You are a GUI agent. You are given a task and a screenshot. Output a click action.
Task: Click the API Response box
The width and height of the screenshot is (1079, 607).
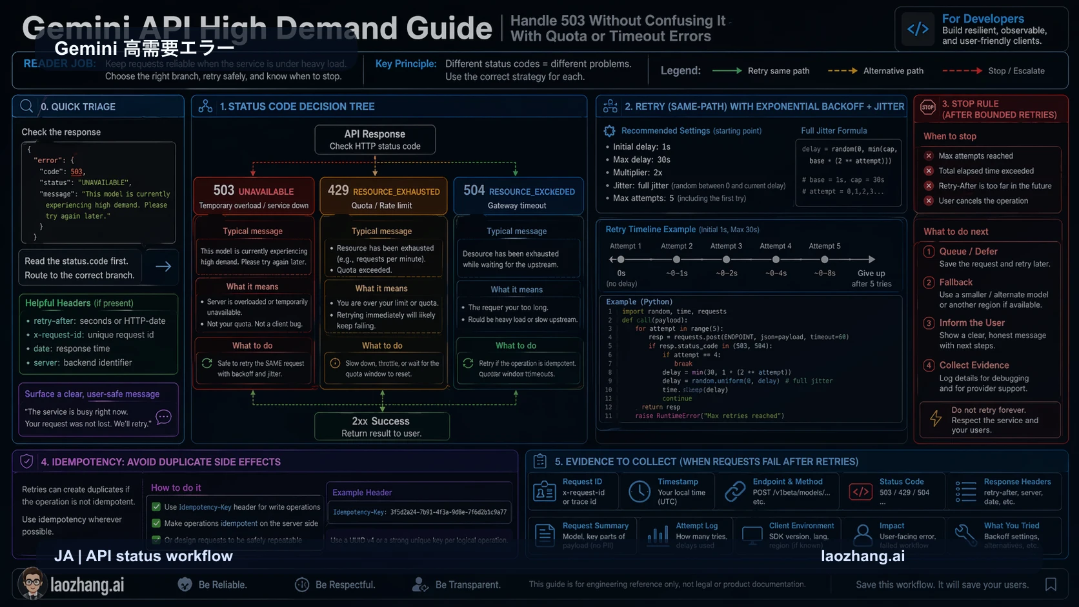point(375,139)
